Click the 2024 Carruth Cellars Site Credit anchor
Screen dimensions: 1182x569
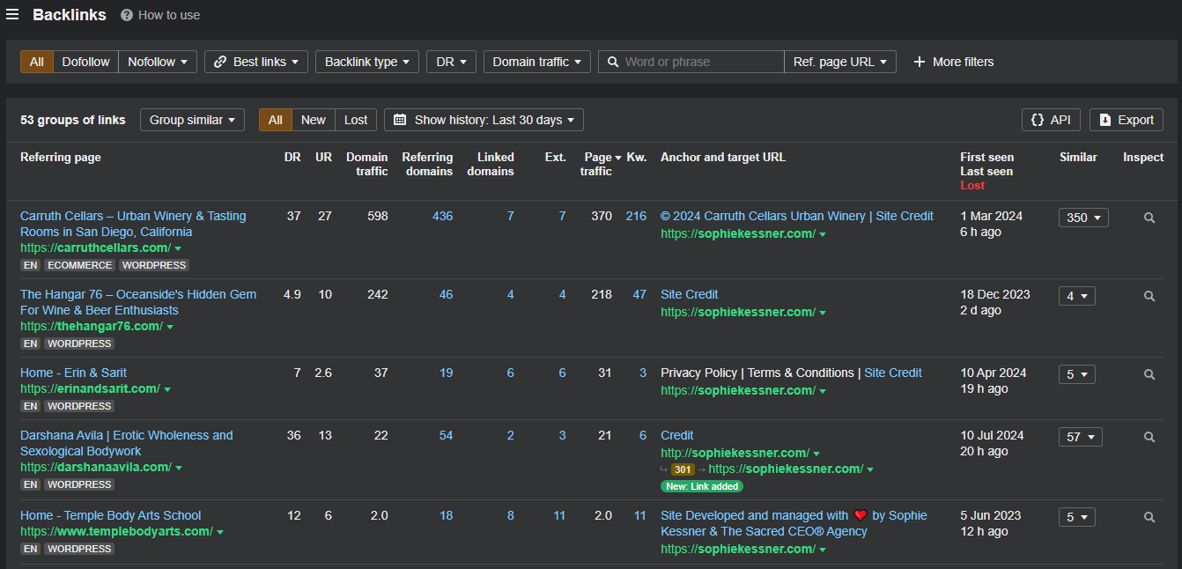click(x=797, y=216)
